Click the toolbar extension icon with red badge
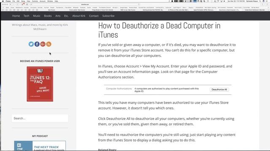Image resolution: width=270 pixels, height=151 pixels. pyautogui.click(x=22, y=4)
